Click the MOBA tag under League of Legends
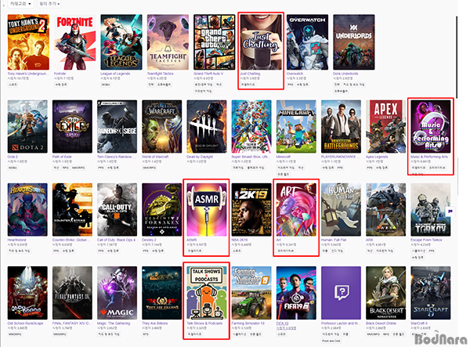Screen dimensions: 470x347 (x=106, y=85)
